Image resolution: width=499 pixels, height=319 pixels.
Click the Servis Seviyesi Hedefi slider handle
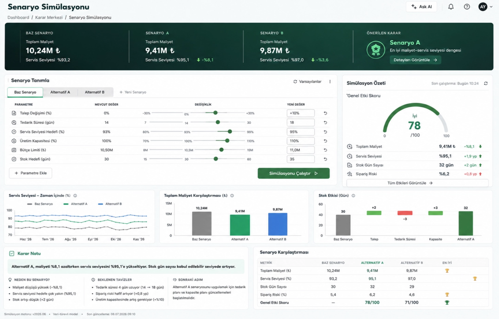(x=230, y=132)
